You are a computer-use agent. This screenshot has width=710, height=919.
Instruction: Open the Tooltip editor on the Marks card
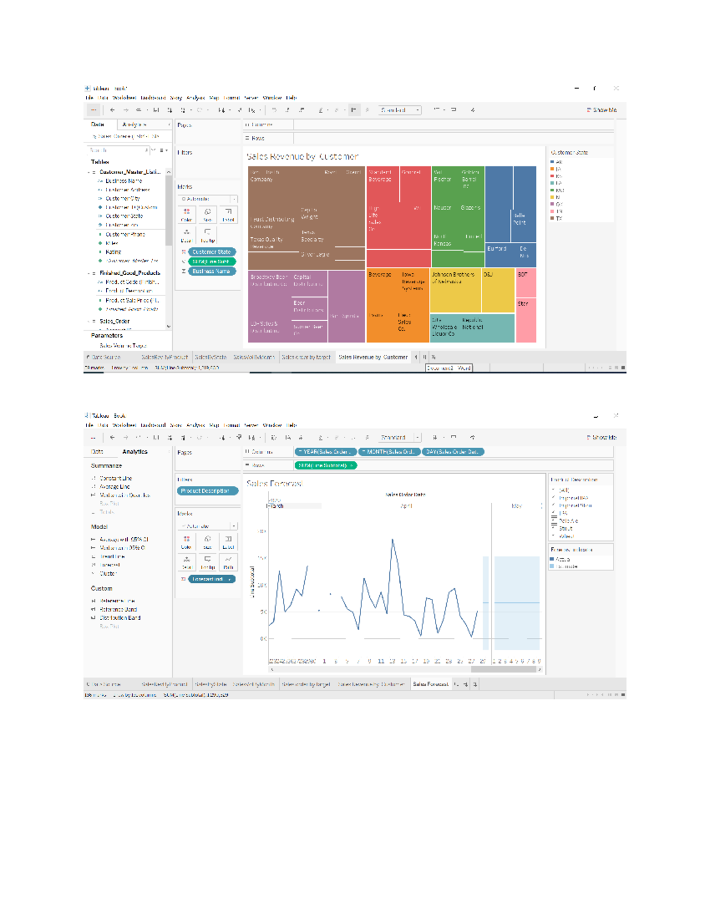pos(208,235)
